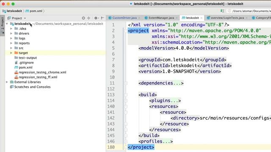The height and width of the screenshot is (152, 271).
Task: Close the overview/LoginTests.java tab
Action: [246, 18]
